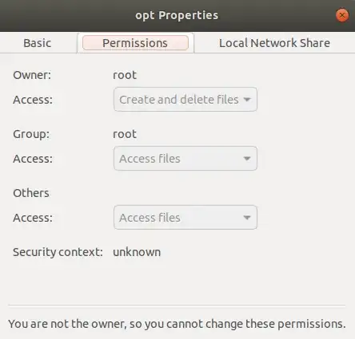Viewport: 355px width, 339px height.
Task: Open the Others 'Access files' dropdown
Action: [185, 218]
